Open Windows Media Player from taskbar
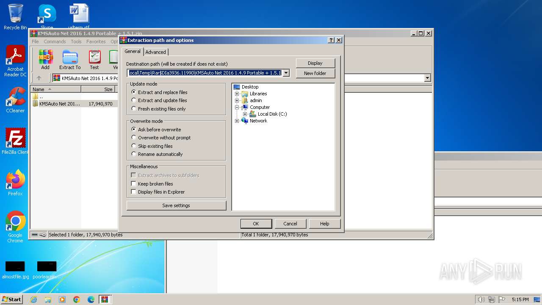Screen dimensions: 542x305 click(62, 299)
